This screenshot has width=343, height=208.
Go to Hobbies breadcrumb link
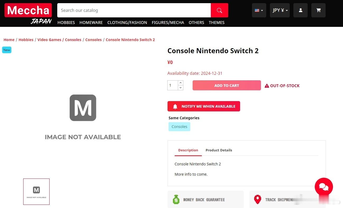pos(26,40)
